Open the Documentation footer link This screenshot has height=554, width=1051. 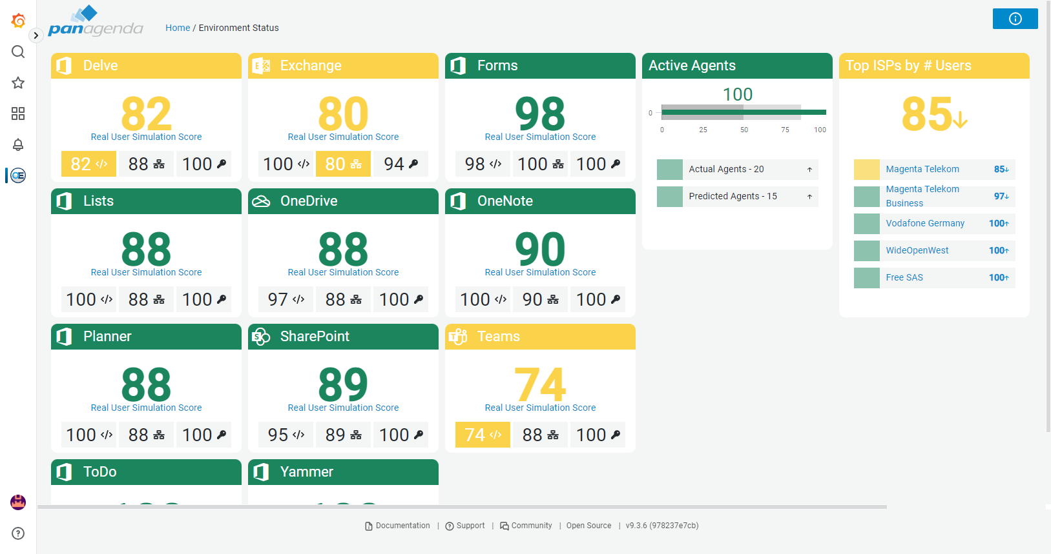[x=397, y=526]
